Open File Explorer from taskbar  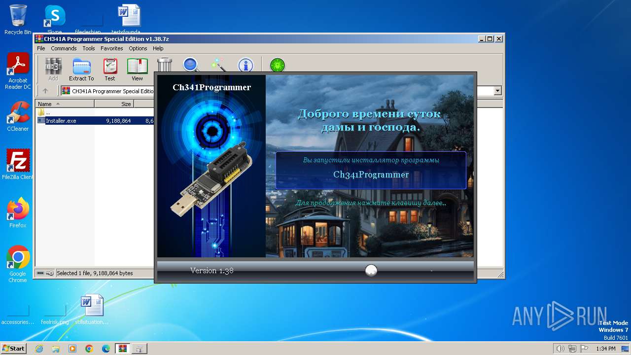56,349
